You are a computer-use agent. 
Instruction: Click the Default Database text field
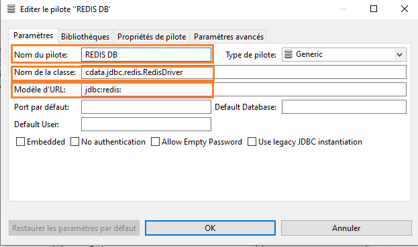[344, 107]
